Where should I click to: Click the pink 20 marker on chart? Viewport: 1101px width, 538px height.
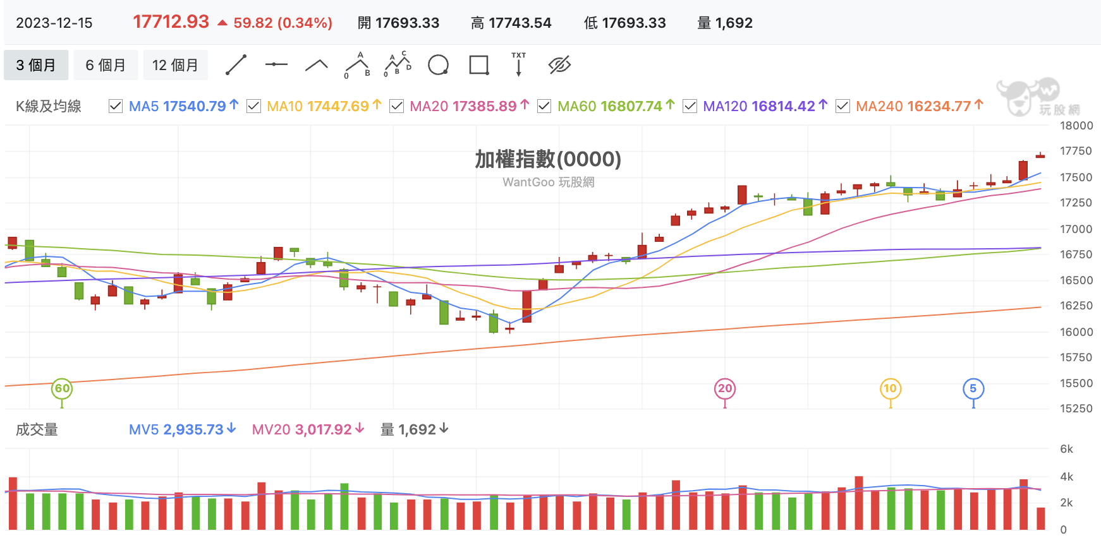[725, 388]
